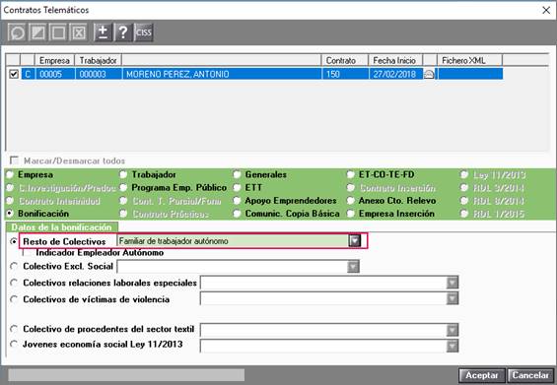Click the plus/minus toolbar icon
Viewport: 557px width, 385px height.
pyautogui.click(x=103, y=32)
